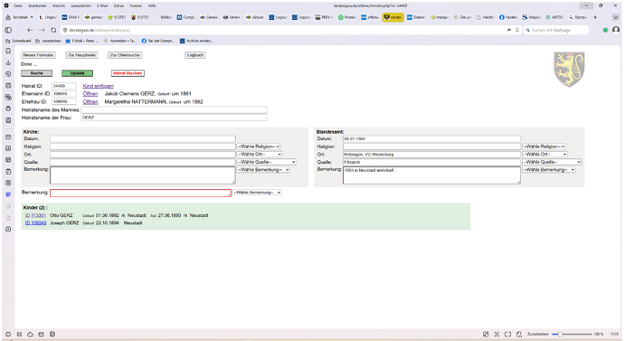Click the green extension icon beside the profile avatar
The width and height of the screenshot is (624, 341).
click(x=605, y=30)
